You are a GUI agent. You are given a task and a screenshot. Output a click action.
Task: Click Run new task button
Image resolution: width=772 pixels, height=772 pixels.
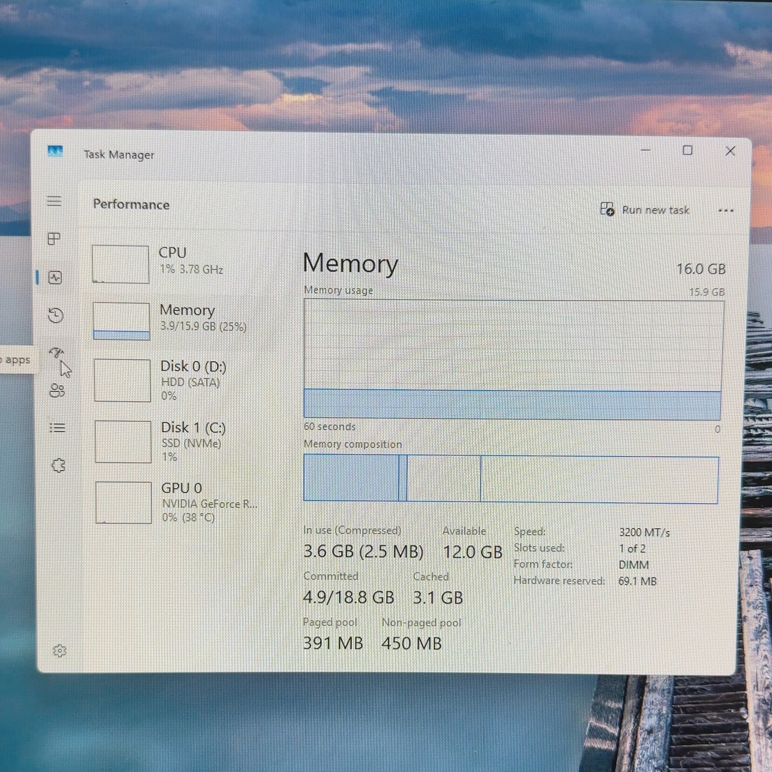[645, 209]
